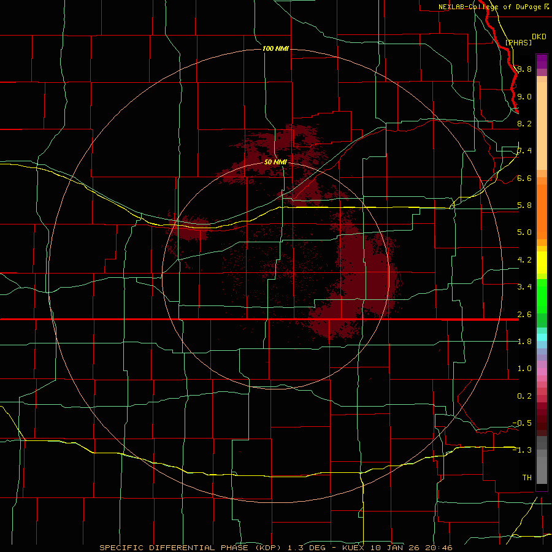Click the SPECIFIC DIFFERENTIAL PHASE caption text

point(174,548)
